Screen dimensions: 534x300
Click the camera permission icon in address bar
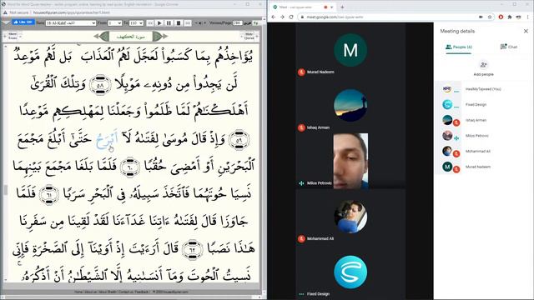pyautogui.click(x=481, y=17)
